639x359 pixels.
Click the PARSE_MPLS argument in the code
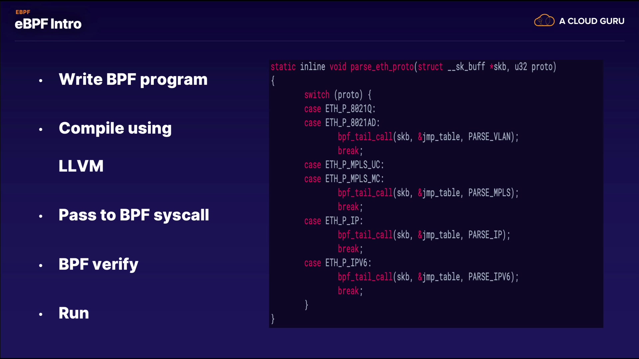(x=489, y=193)
